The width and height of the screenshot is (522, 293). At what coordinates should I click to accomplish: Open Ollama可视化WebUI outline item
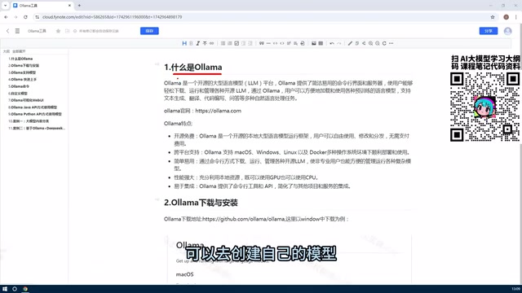click(x=26, y=100)
